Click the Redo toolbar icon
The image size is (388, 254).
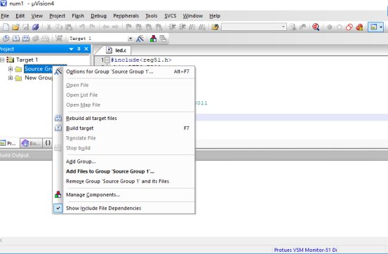coord(92,27)
